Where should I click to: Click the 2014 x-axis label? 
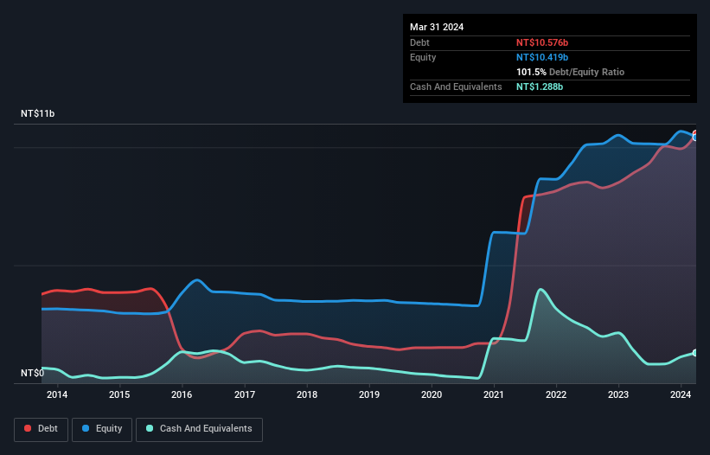tap(57, 394)
